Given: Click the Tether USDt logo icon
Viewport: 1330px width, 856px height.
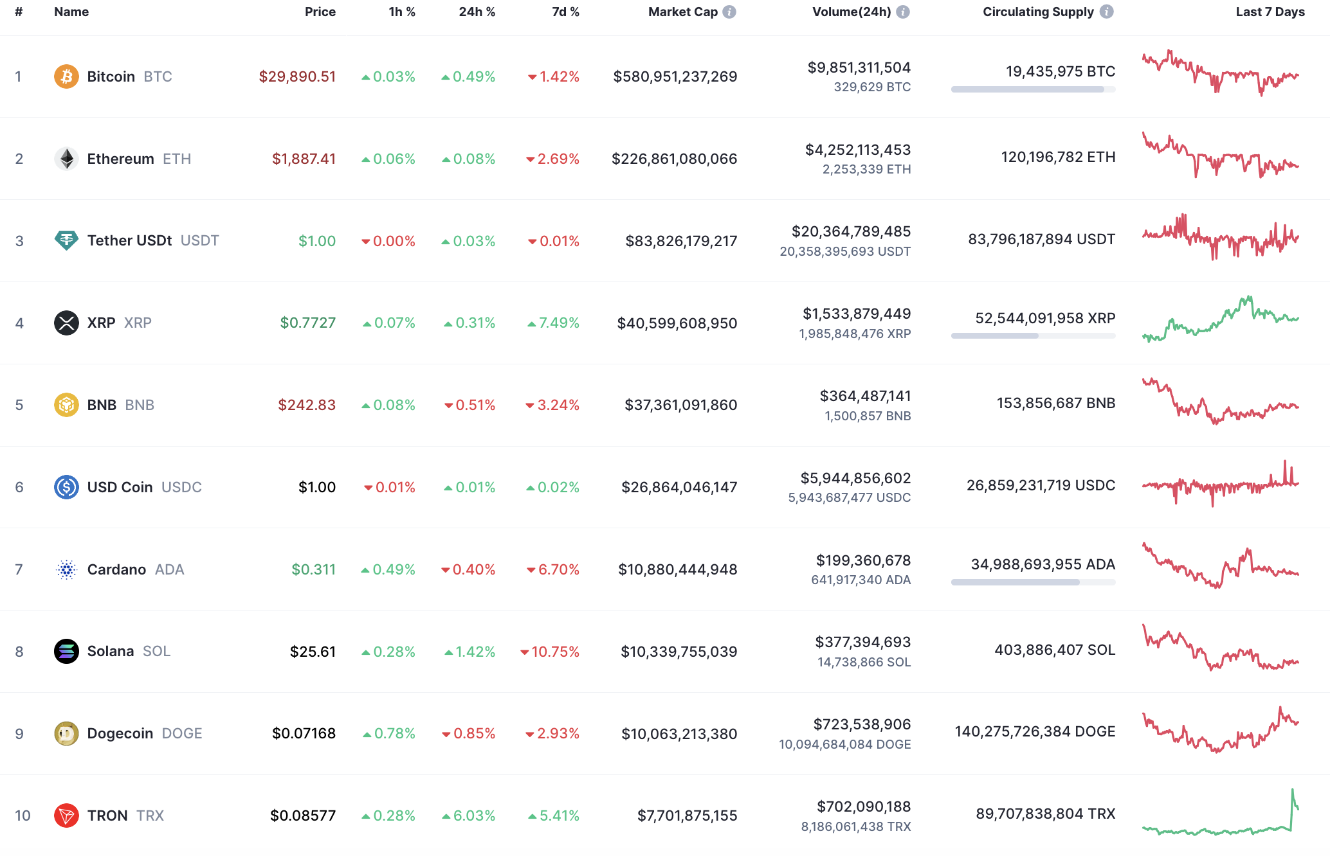Looking at the screenshot, I should click(x=66, y=240).
